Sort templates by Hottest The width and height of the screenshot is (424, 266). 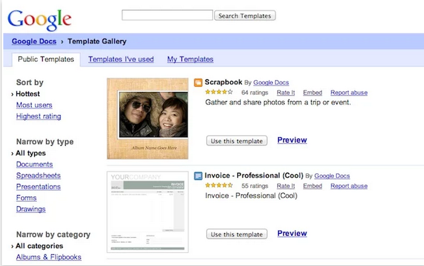28,94
